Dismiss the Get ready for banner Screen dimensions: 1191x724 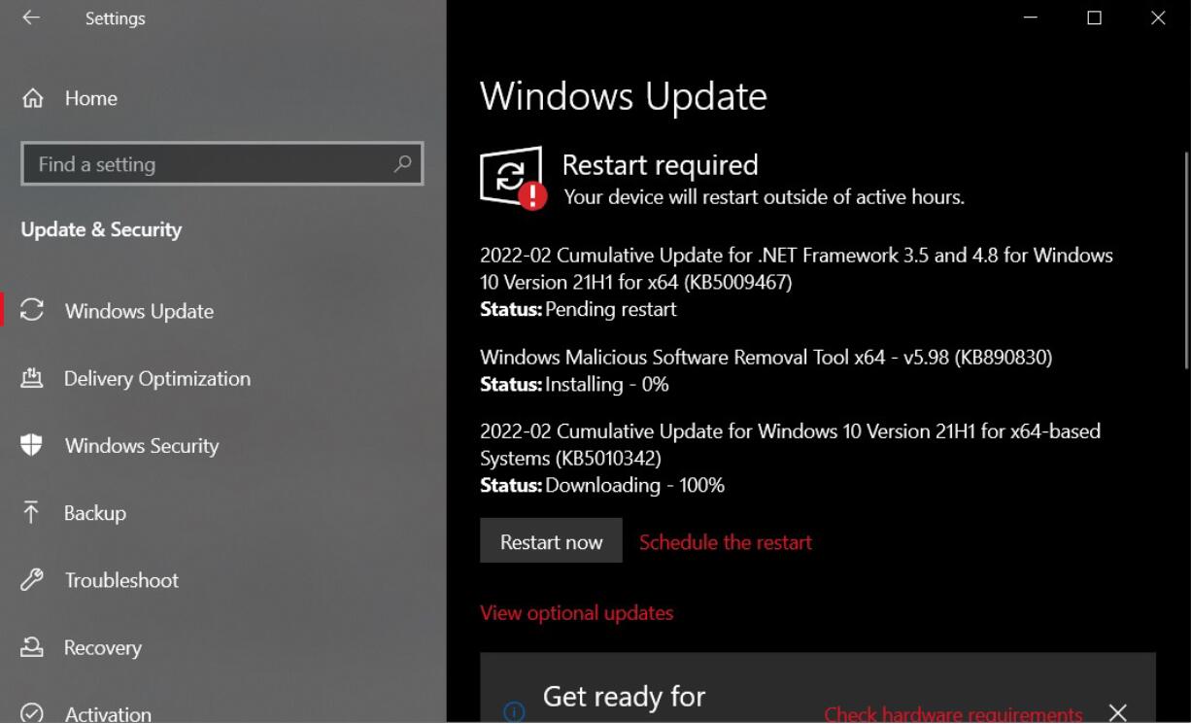[x=1118, y=712]
